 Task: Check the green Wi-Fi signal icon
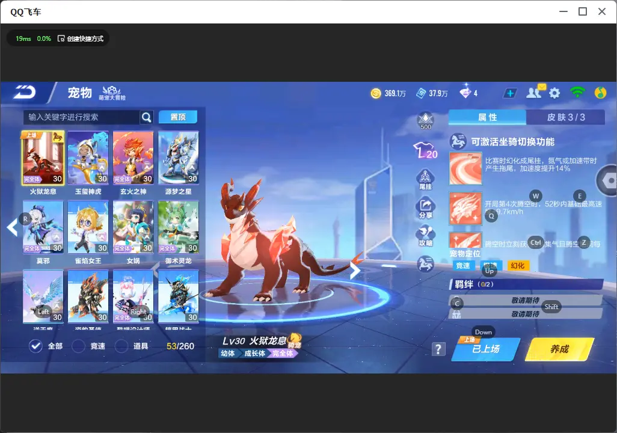tap(577, 93)
